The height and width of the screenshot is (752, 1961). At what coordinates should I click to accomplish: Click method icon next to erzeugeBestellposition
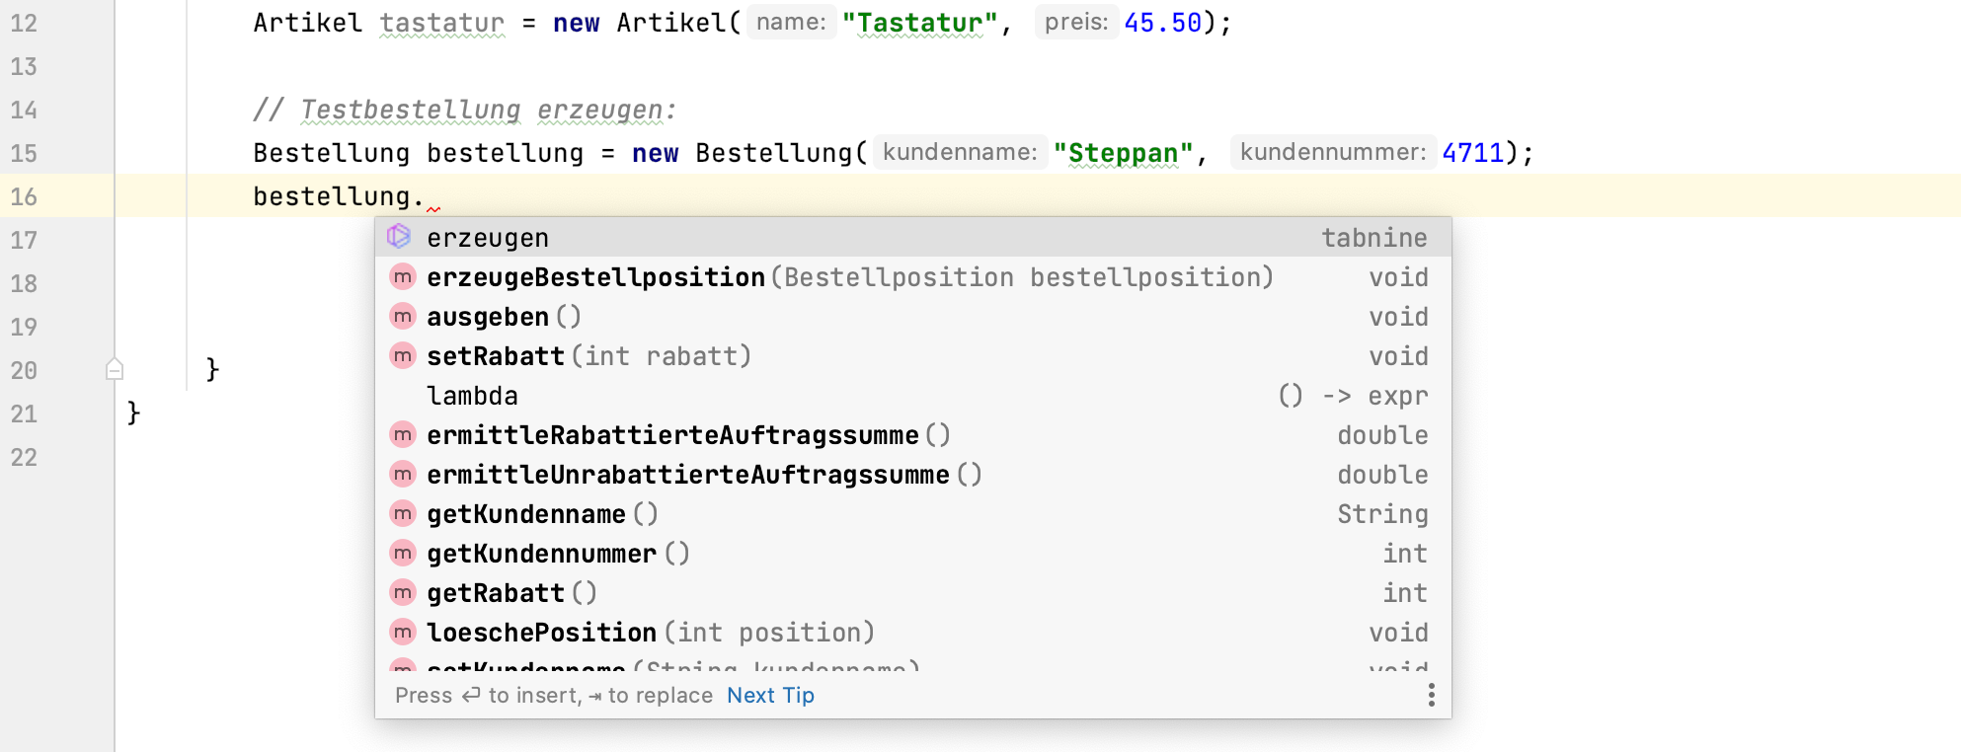(x=402, y=277)
